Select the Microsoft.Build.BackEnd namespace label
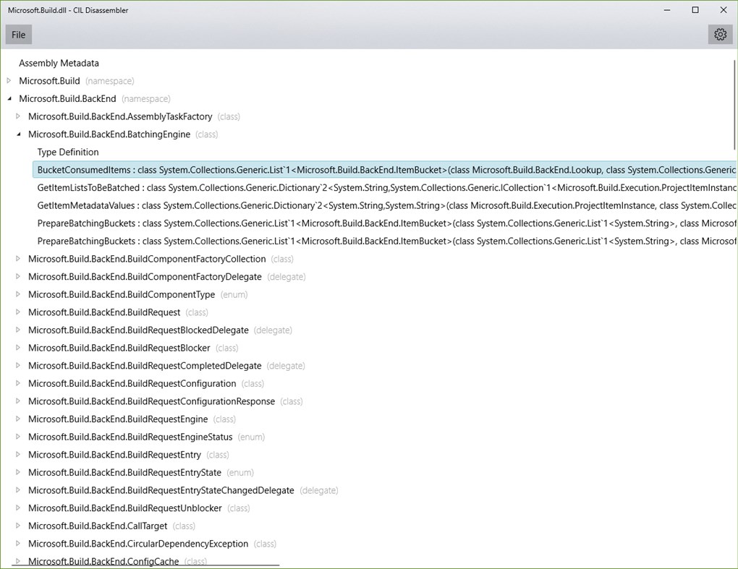738x569 pixels. [x=67, y=99]
